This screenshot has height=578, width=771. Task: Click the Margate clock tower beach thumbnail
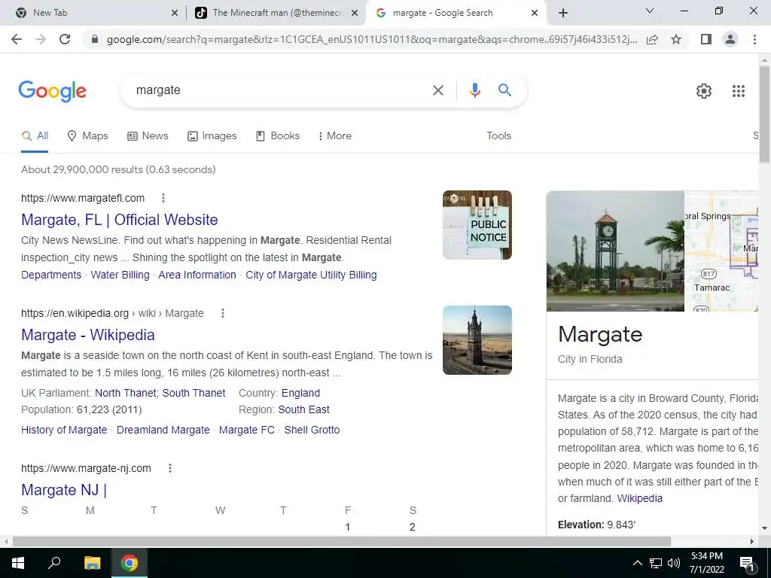click(x=477, y=340)
